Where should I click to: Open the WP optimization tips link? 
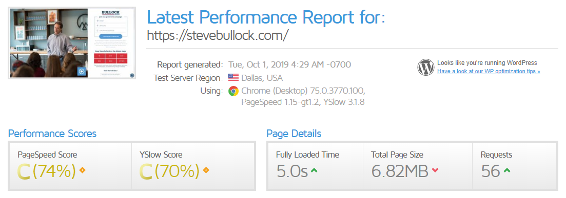coord(489,71)
